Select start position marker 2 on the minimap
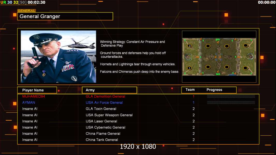Image resolution: width=276 pixels, height=155 pixels. click(190, 46)
